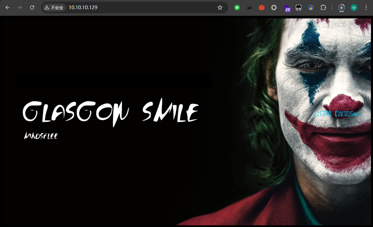Screen dimensions: 373x227
Task: Open the blue broom cleaner extension
Action: click(311, 8)
